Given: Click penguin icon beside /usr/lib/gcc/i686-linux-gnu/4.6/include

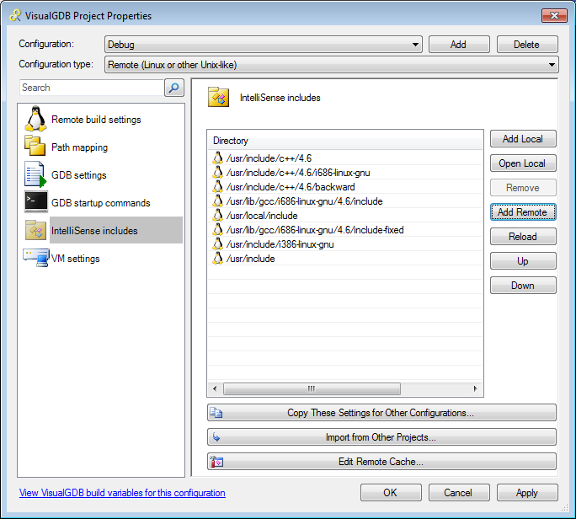Looking at the screenshot, I should tap(218, 201).
